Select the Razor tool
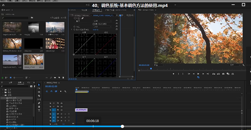This screenshot has width=251, height=130. [39, 96]
